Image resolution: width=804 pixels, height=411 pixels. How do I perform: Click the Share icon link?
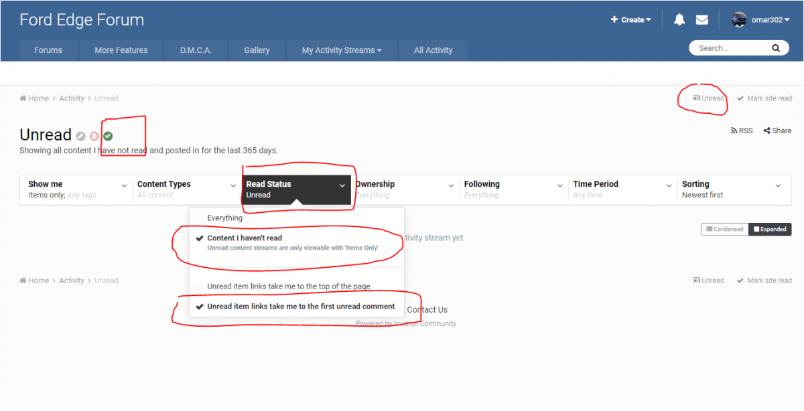pos(777,131)
